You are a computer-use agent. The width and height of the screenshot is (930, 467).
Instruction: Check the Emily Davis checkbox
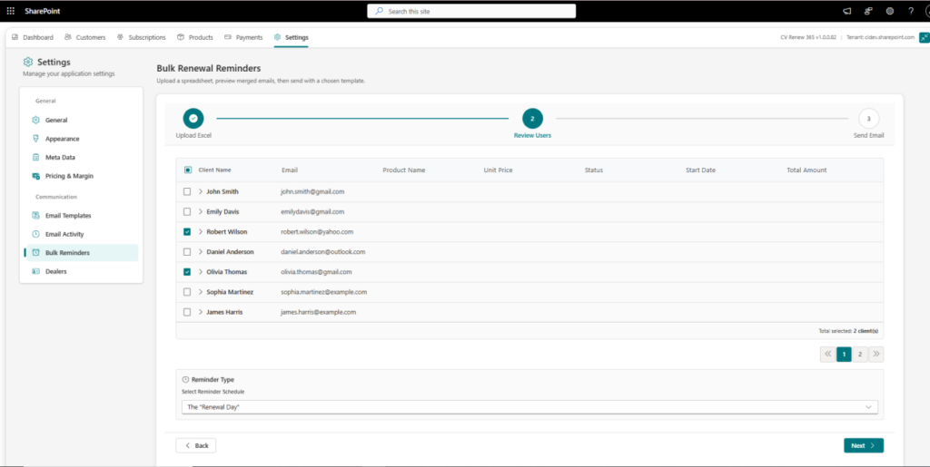(x=187, y=212)
